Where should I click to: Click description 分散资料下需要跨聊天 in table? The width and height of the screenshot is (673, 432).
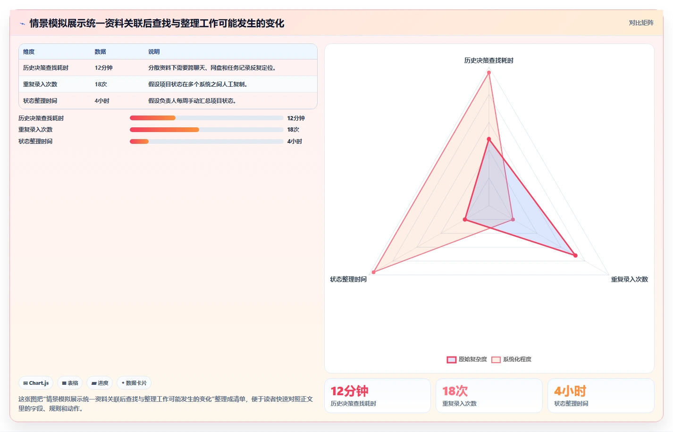[212, 68]
